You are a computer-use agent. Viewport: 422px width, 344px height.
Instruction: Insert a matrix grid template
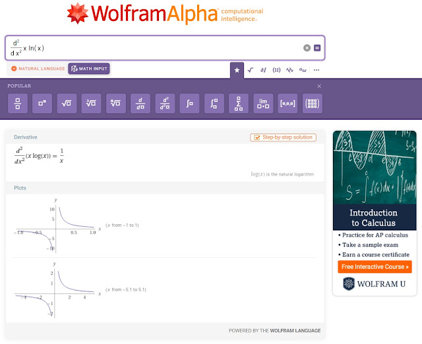click(x=313, y=103)
